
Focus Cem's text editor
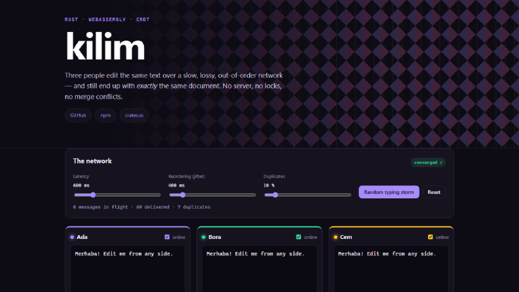point(391,269)
